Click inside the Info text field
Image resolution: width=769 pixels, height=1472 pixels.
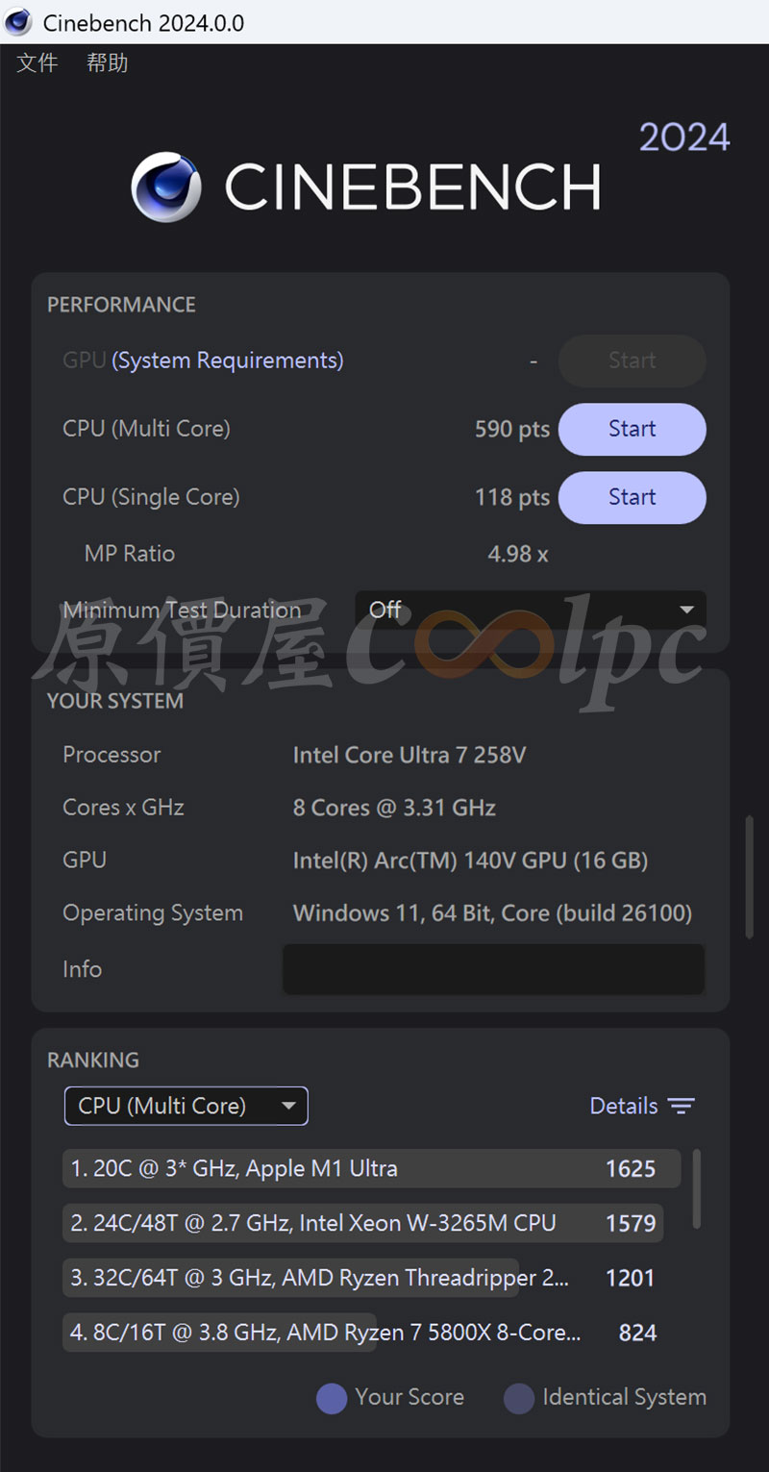click(493, 969)
